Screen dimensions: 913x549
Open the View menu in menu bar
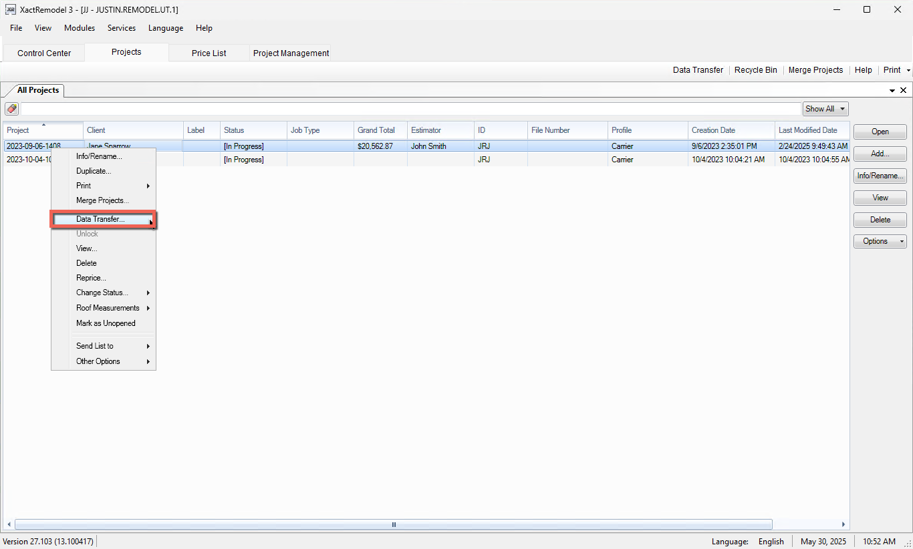[43, 28]
